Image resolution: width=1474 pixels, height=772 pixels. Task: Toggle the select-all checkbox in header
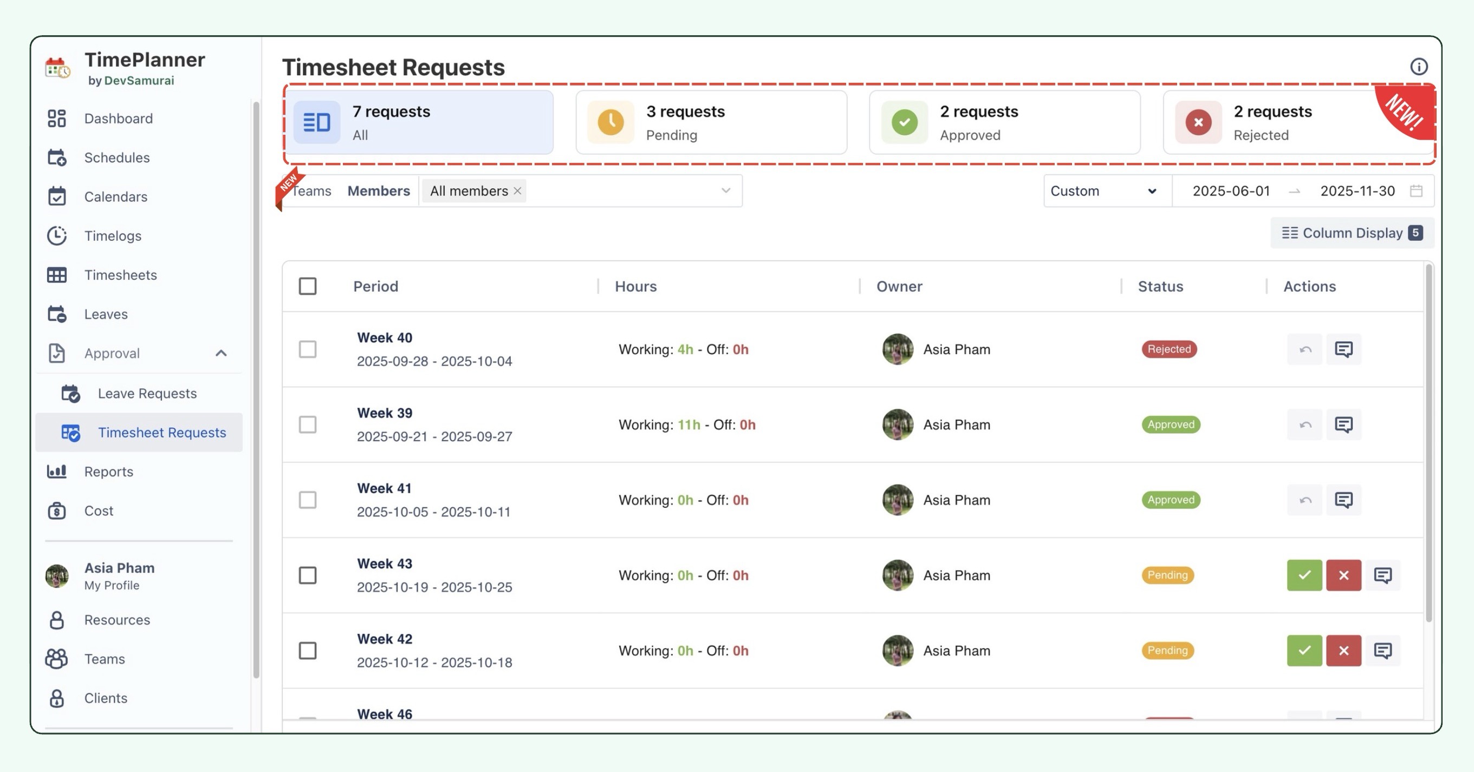308,286
